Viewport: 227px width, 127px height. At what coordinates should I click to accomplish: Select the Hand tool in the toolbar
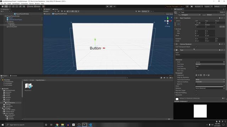2,6
